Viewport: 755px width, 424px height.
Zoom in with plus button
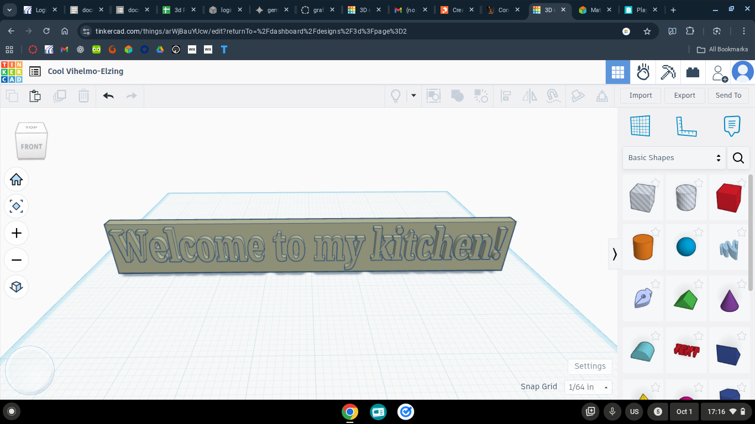pos(17,234)
